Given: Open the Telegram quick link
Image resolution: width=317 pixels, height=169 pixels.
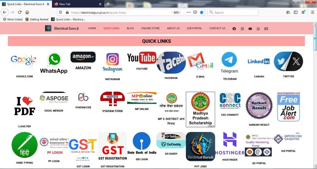Looking at the screenshot, I should pyautogui.click(x=229, y=62).
